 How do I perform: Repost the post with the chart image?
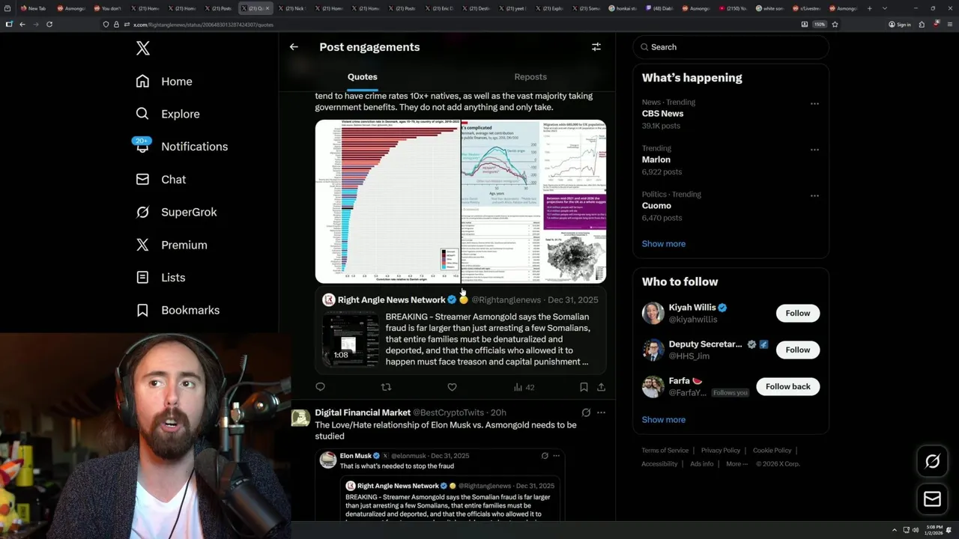(x=386, y=387)
